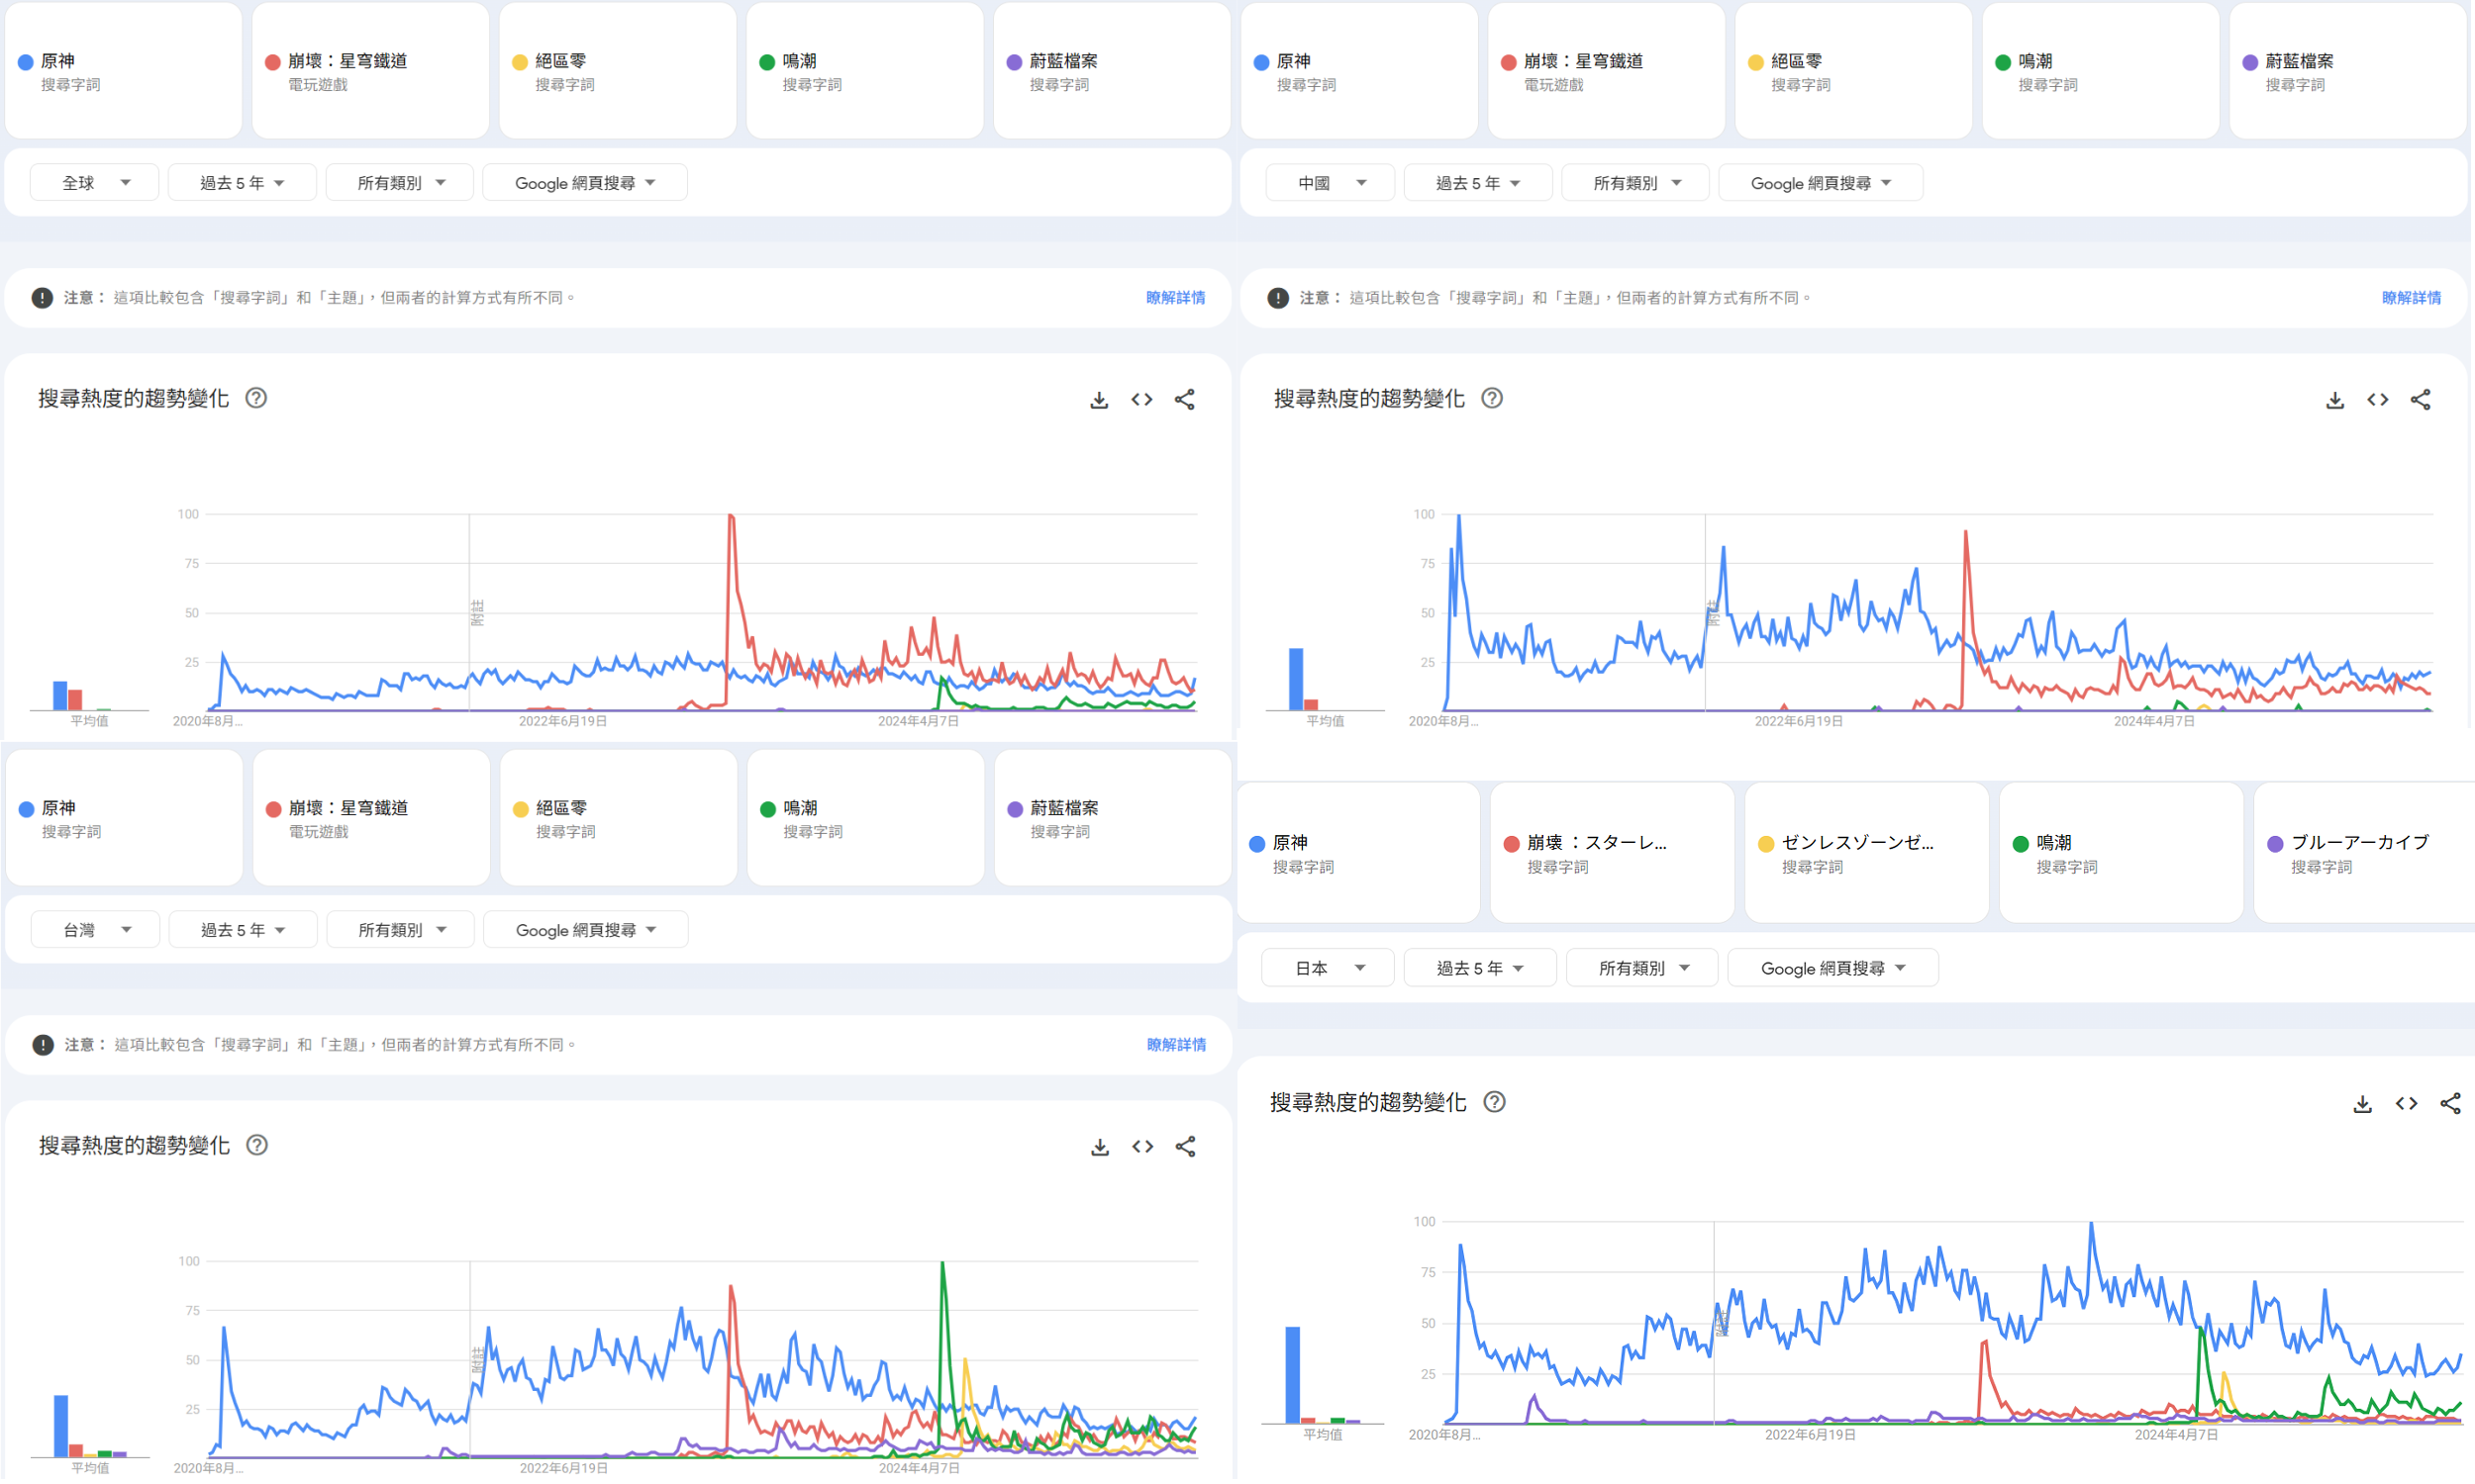The image size is (2475, 1484).
Task: Click the warning icon in global (全球) notice
Action: (x=42, y=298)
